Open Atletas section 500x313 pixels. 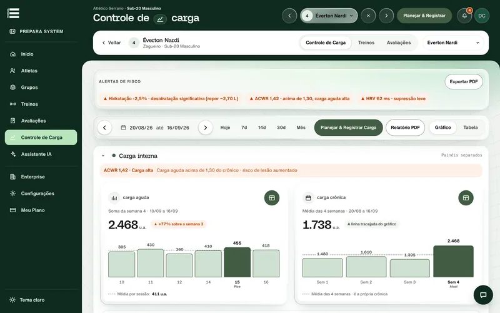41,71
